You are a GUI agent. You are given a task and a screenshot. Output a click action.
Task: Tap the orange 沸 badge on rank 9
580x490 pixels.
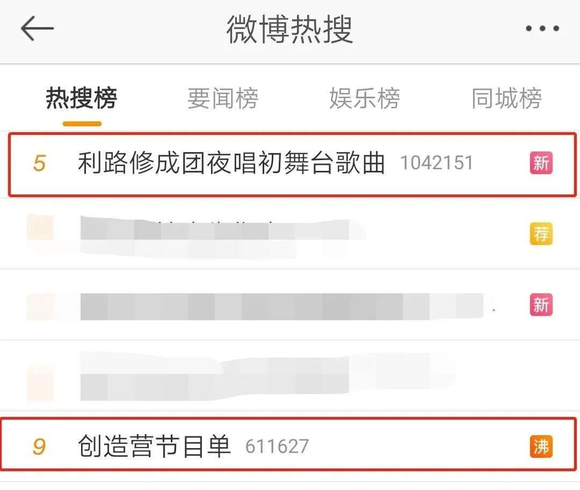pos(541,446)
